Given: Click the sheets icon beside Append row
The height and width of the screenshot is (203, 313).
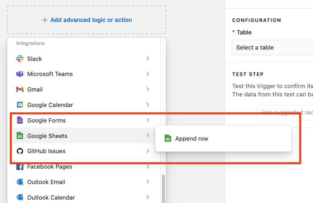Looking at the screenshot, I should click(168, 138).
